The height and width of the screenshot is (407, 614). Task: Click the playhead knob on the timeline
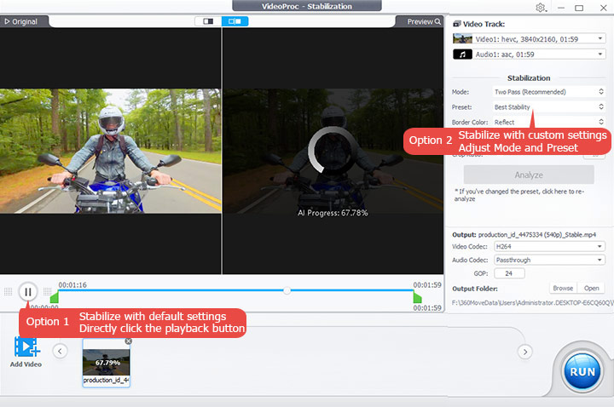287,290
